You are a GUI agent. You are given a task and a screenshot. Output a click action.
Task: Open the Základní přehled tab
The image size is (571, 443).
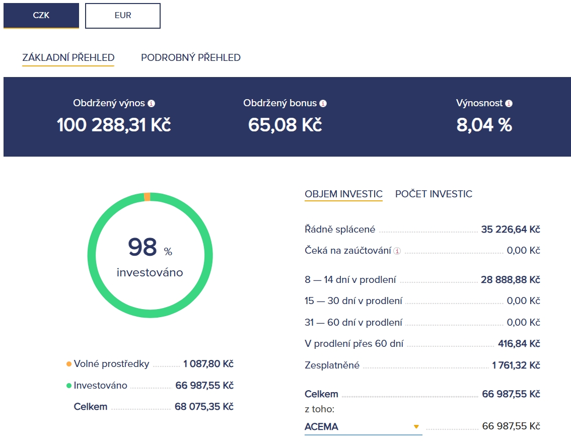[x=68, y=57]
